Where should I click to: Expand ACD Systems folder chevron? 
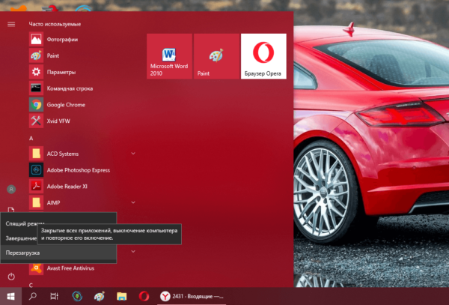[x=133, y=154]
